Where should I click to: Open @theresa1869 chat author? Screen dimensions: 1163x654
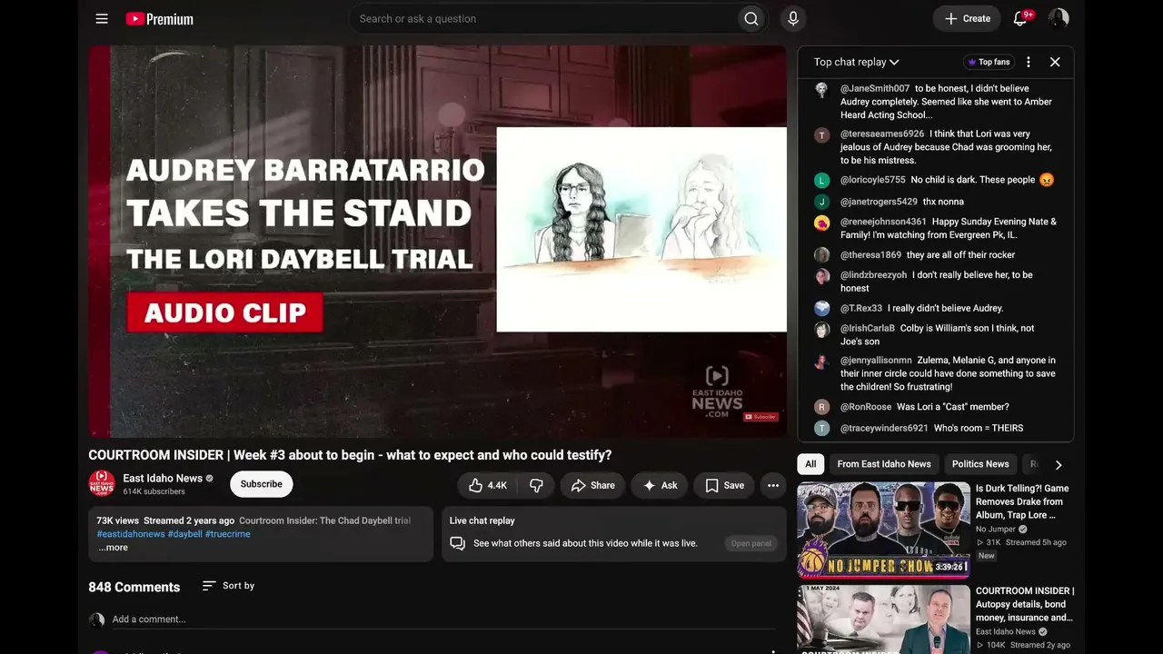871,255
